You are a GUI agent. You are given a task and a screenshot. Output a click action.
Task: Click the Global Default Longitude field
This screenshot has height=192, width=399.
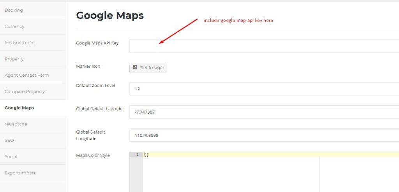[x=264, y=135]
